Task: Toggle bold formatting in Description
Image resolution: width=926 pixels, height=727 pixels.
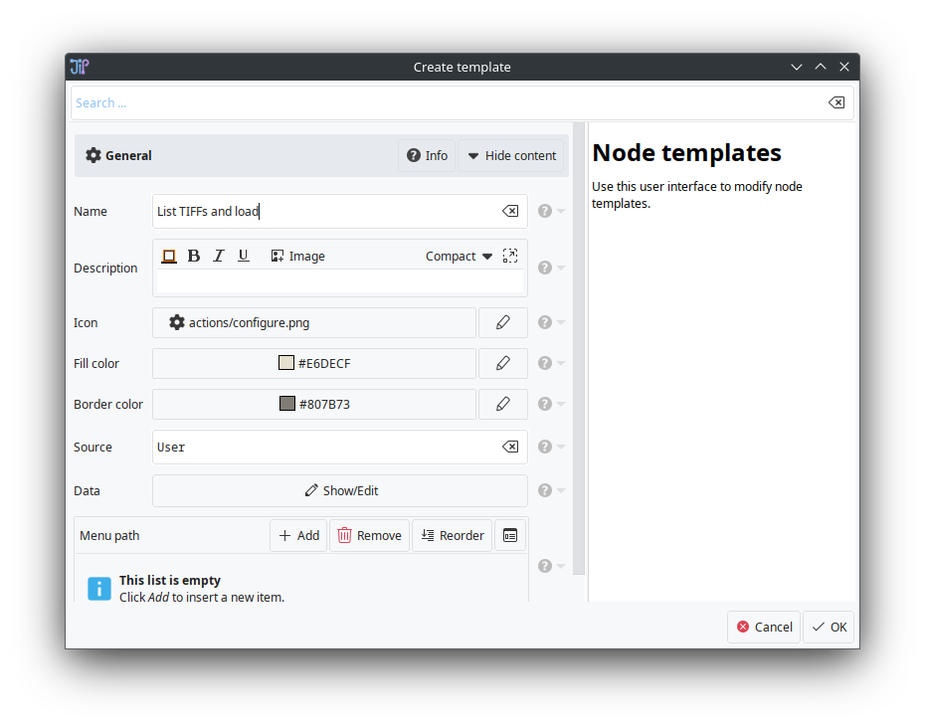Action: coord(194,256)
